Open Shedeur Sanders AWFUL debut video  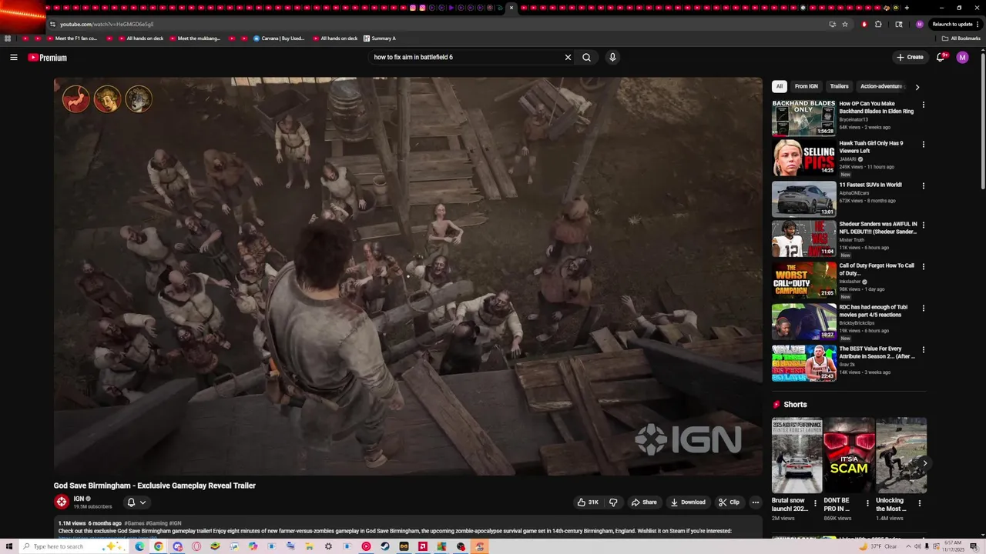[x=878, y=228]
